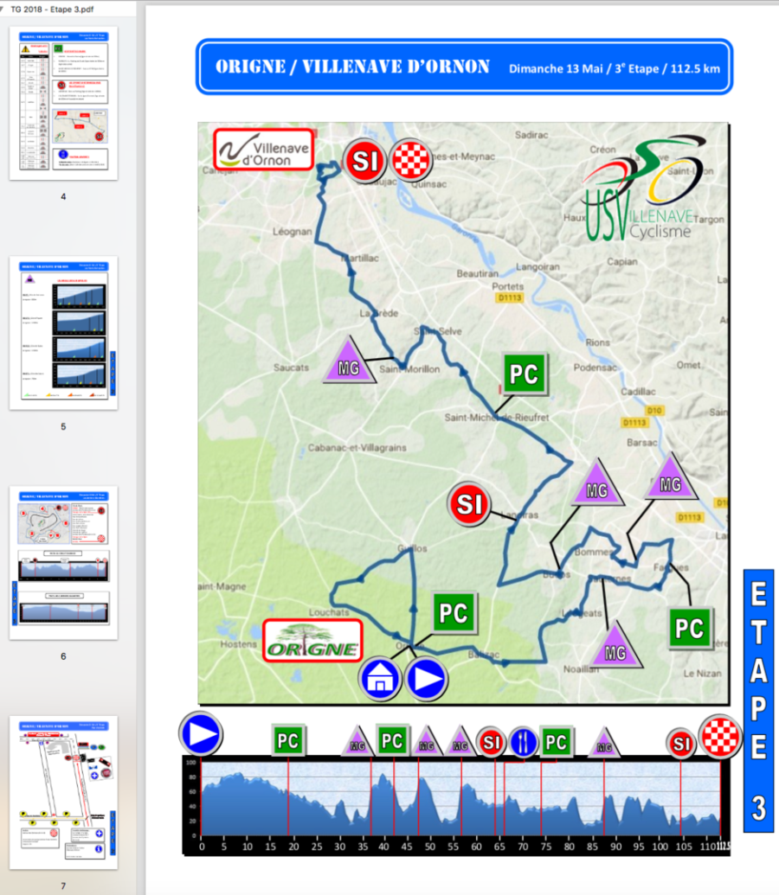Open the page 4 thumbnail
779x895 pixels.
[x=63, y=103]
